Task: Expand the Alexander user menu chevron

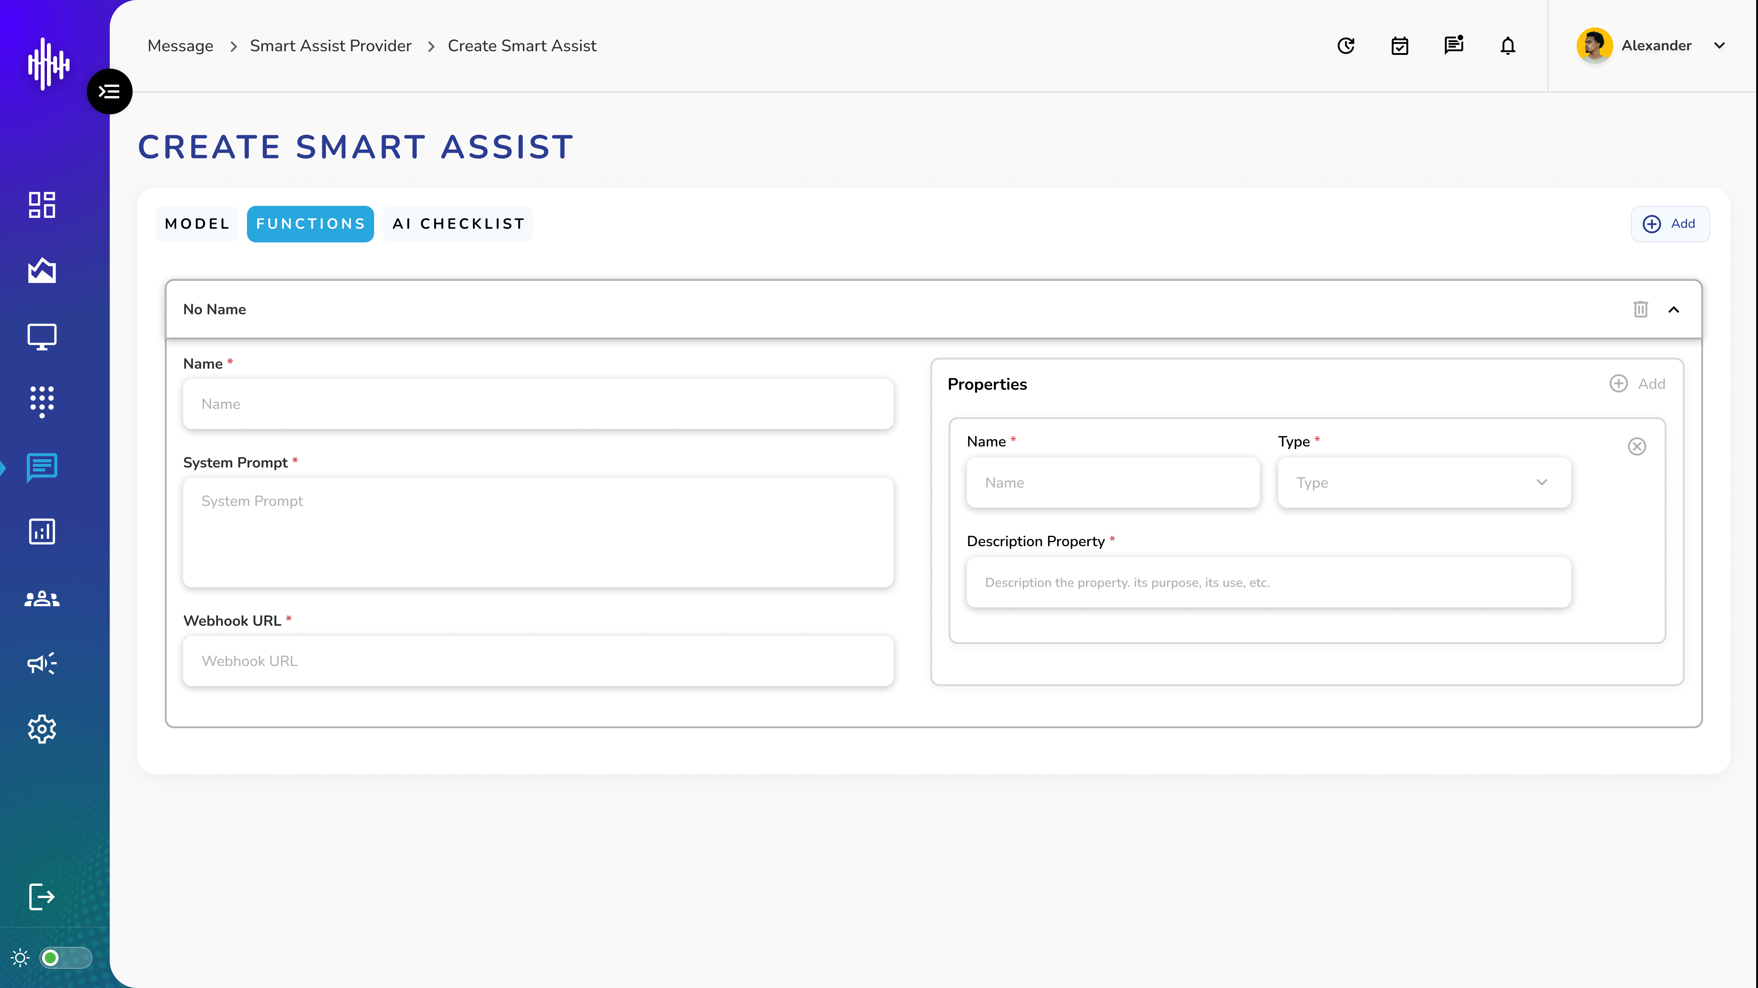Action: (1719, 46)
